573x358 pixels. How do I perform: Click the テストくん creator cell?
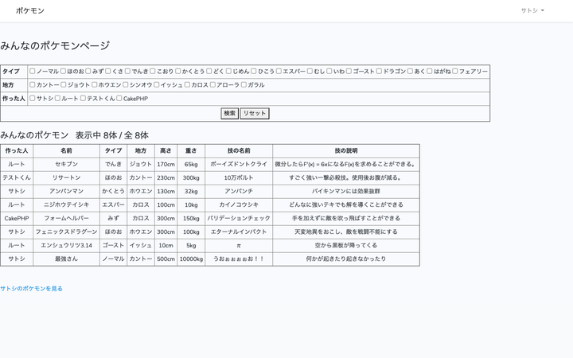(x=17, y=177)
